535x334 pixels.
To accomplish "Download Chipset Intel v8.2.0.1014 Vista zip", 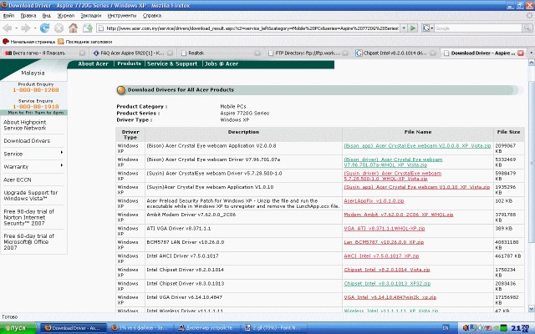I will pos(387,270).
